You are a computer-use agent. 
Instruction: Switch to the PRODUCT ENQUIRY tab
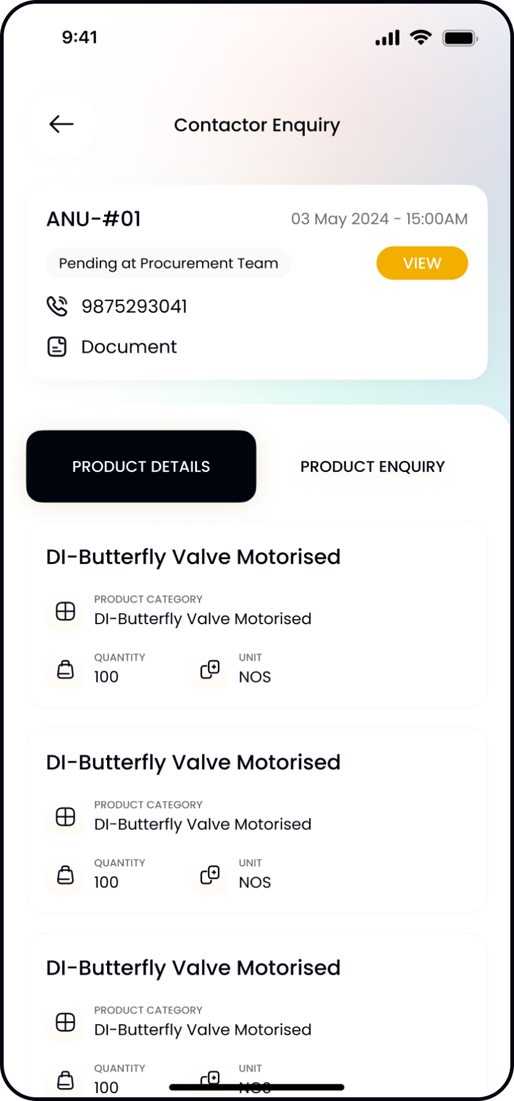pyautogui.click(x=372, y=467)
